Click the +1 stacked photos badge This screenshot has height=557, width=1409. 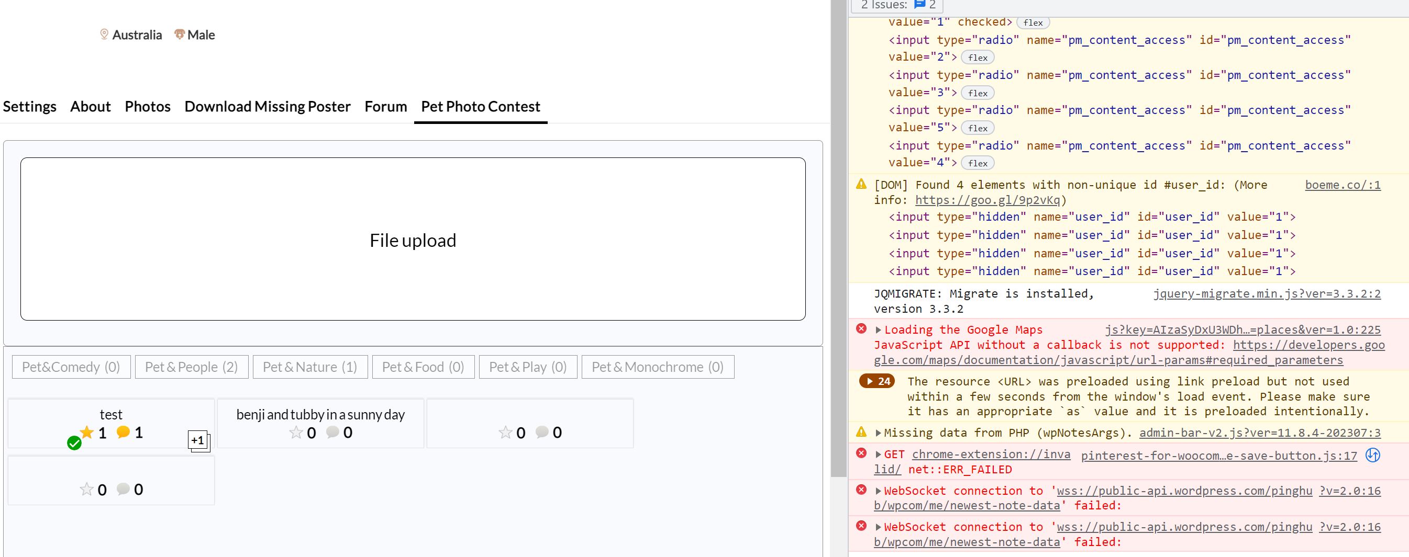click(x=198, y=440)
